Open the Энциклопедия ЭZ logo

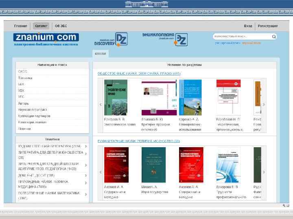pyautogui.click(x=165, y=39)
